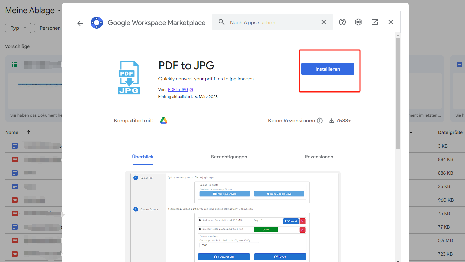The image size is (465, 262).
Task: Click the Vorschläge heading in Drive
Action: click(17, 46)
